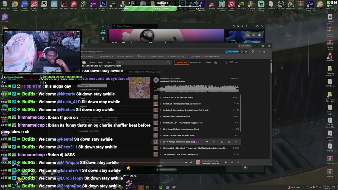Click the Upgrade now button
Screen dimensions: 338x190
pyautogui.click(x=181, y=62)
